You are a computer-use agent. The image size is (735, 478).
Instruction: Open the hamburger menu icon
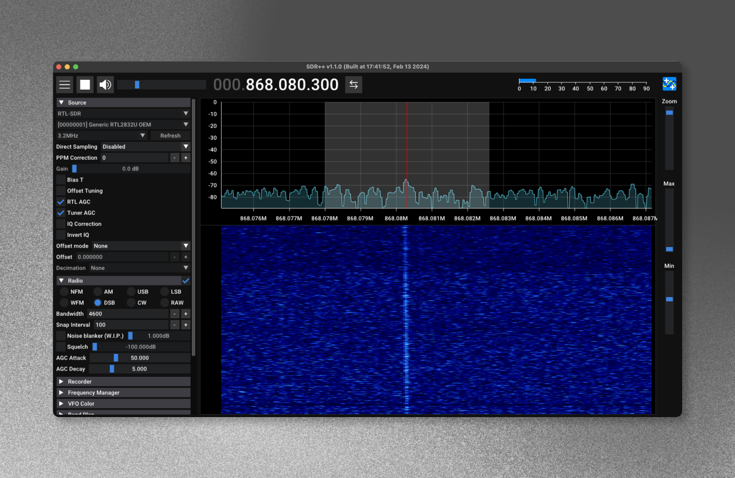[65, 85]
